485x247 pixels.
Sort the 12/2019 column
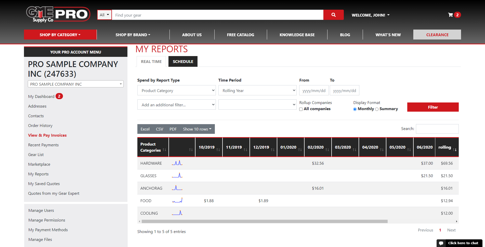tap(273, 150)
